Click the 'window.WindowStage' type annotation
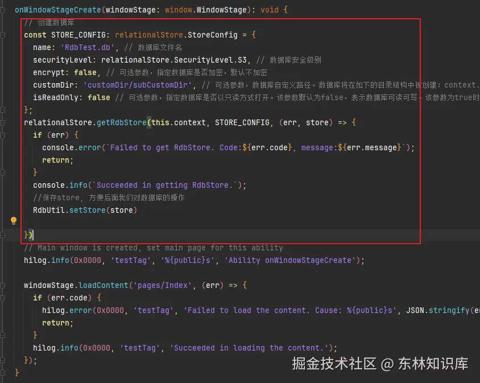480x383 pixels. 206,10
